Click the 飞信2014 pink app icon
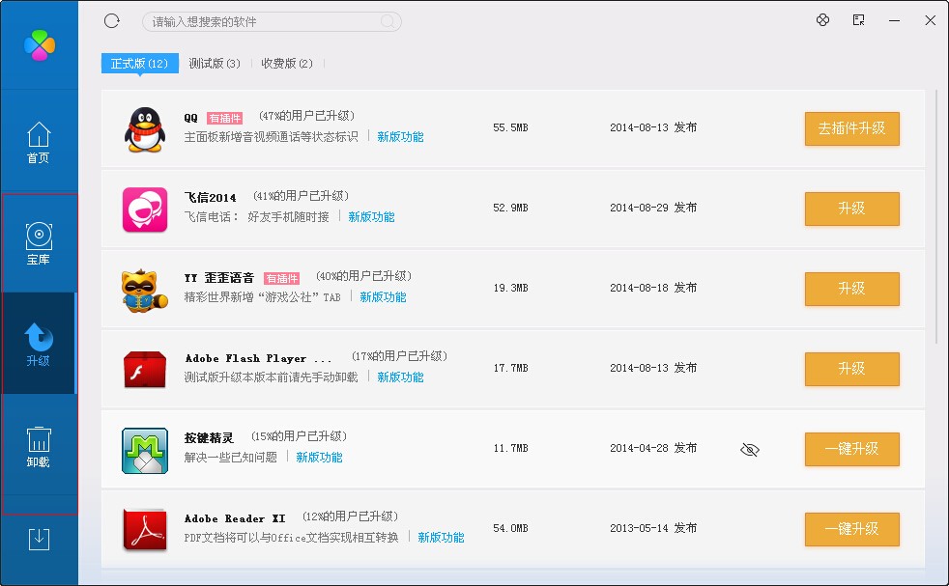 [x=143, y=209]
